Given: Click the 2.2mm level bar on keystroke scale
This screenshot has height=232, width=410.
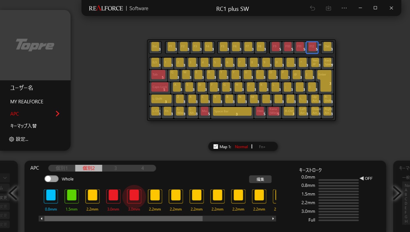Looking at the screenshot, I should tap(338, 203).
